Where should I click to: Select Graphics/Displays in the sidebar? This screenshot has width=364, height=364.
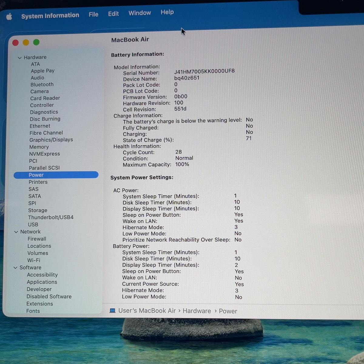pos(51,140)
